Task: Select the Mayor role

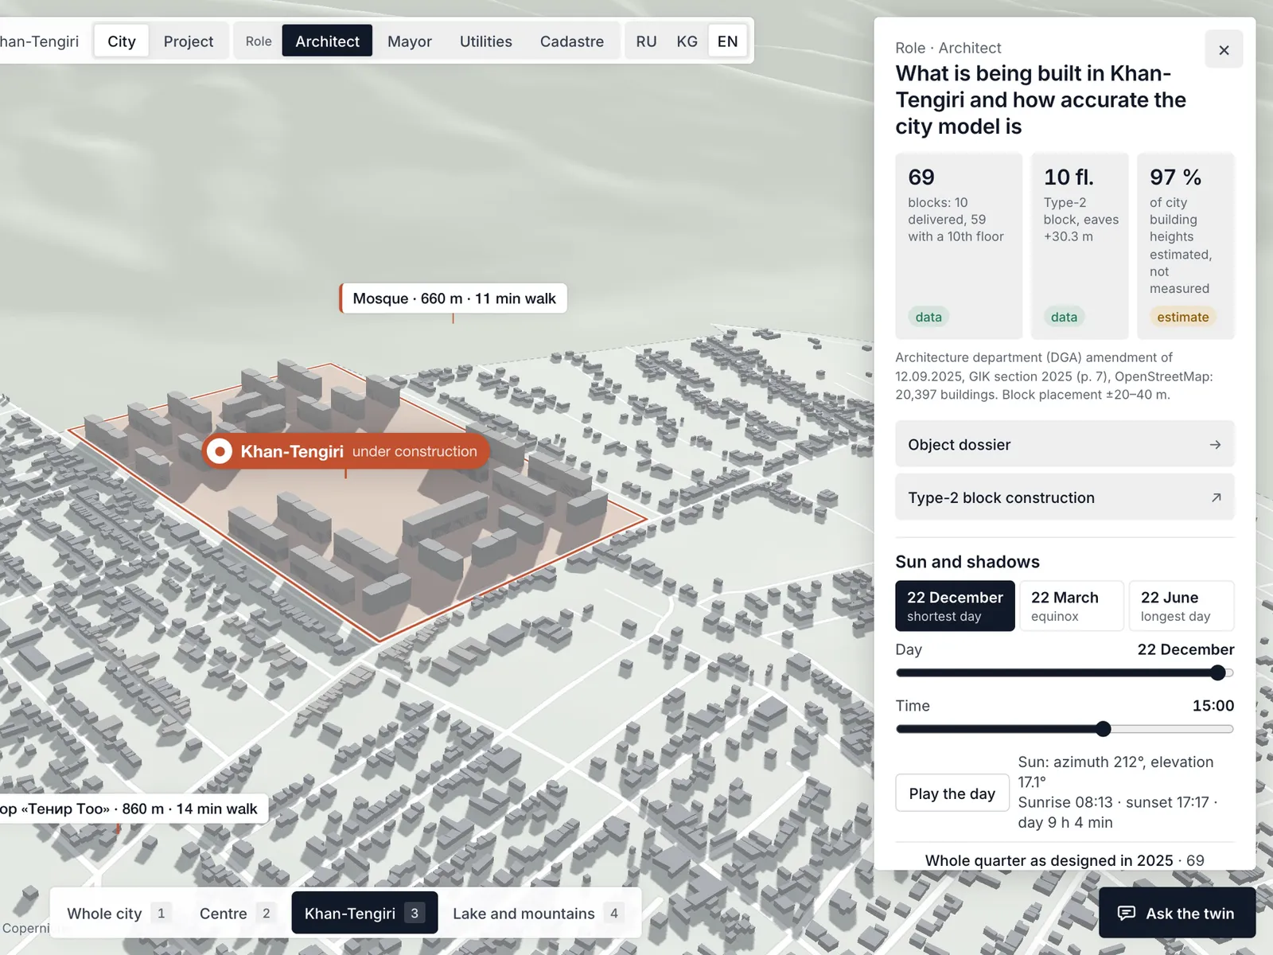Action: [x=410, y=41]
